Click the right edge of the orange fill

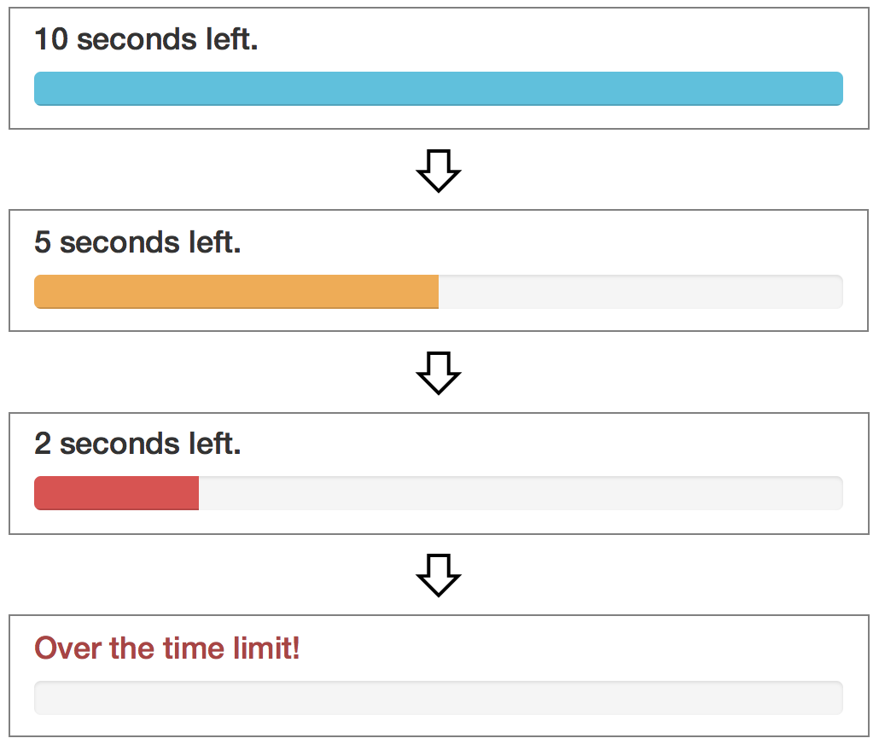[x=436, y=292]
